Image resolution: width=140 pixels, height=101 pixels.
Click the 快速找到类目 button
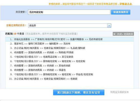(121, 12)
